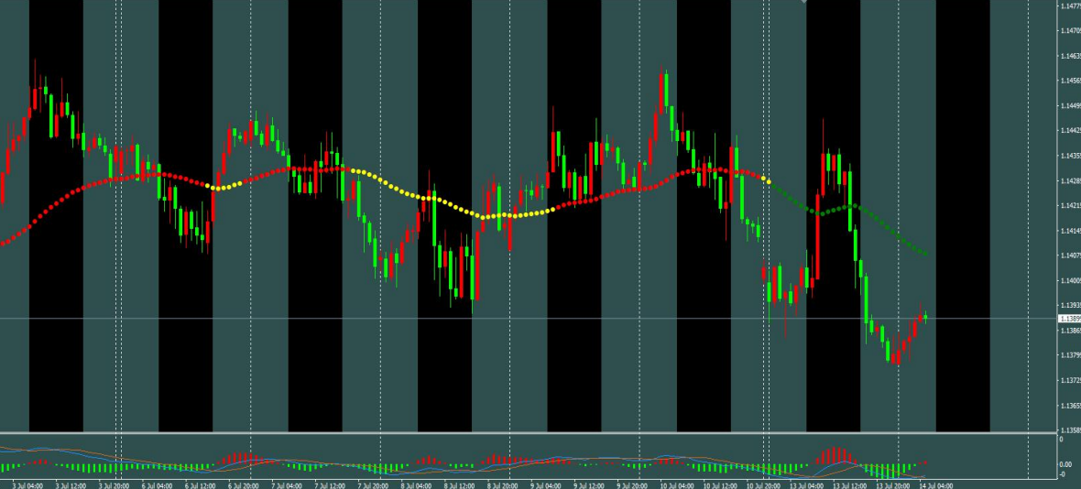The image size is (1081, 489).
Task: Click the 7 Jul 04:00 time label
Action: coord(287,485)
